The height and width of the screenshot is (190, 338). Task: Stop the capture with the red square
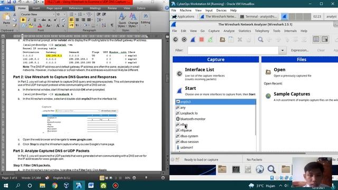pos(201,40)
